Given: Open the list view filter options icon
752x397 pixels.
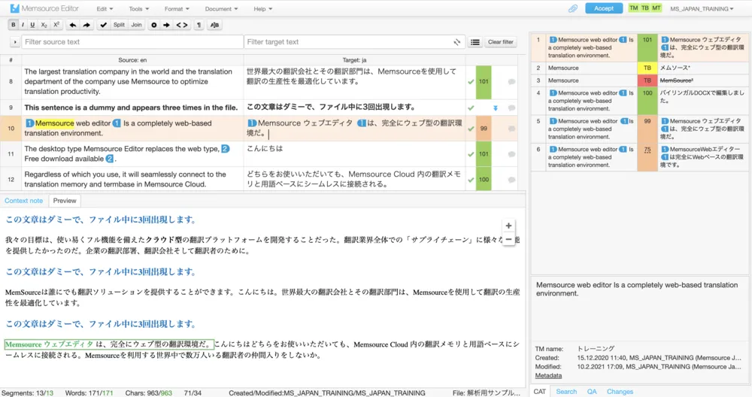Looking at the screenshot, I should 475,42.
